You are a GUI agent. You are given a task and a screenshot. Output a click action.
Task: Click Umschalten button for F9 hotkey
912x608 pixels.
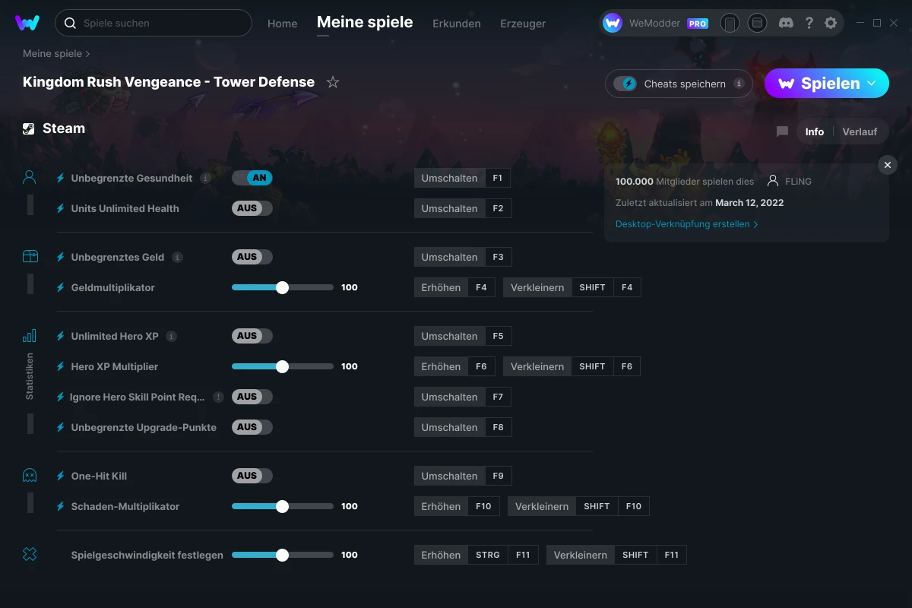click(x=450, y=476)
